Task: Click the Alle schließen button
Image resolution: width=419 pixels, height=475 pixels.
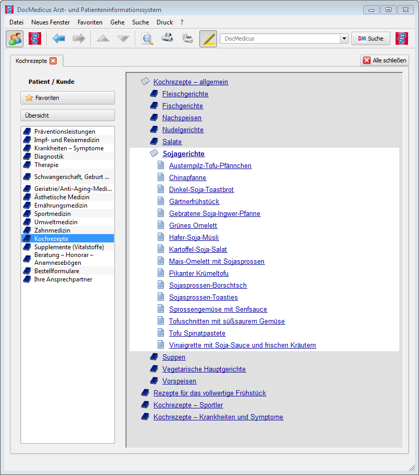Action: pyautogui.click(x=385, y=60)
